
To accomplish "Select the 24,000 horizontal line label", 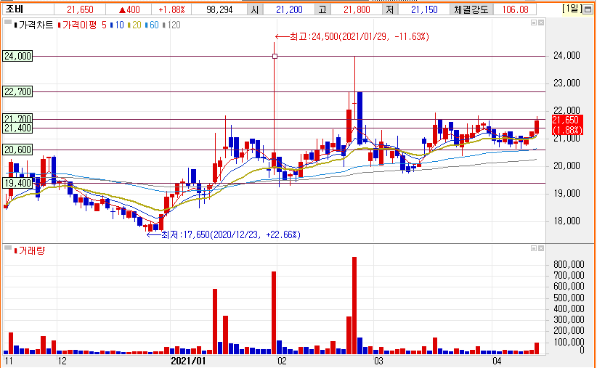I will point(17,57).
